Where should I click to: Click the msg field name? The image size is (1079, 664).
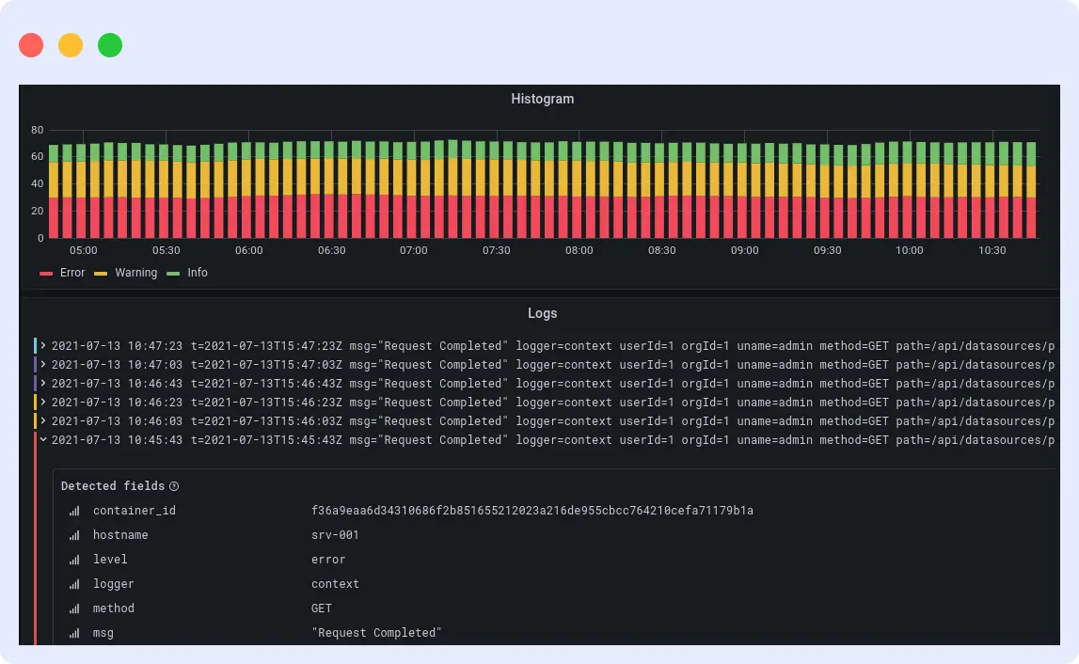(103, 632)
